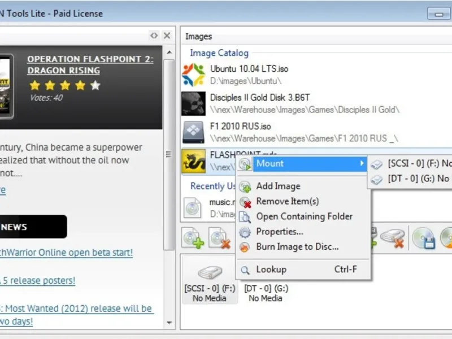Close the left info panel with X
Image resolution: width=452 pixels, height=339 pixels.
pos(167,36)
